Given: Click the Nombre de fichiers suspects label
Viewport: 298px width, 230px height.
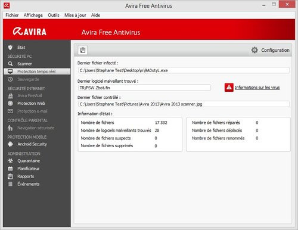Looking at the screenshot, I should click(x=105, y=138).
